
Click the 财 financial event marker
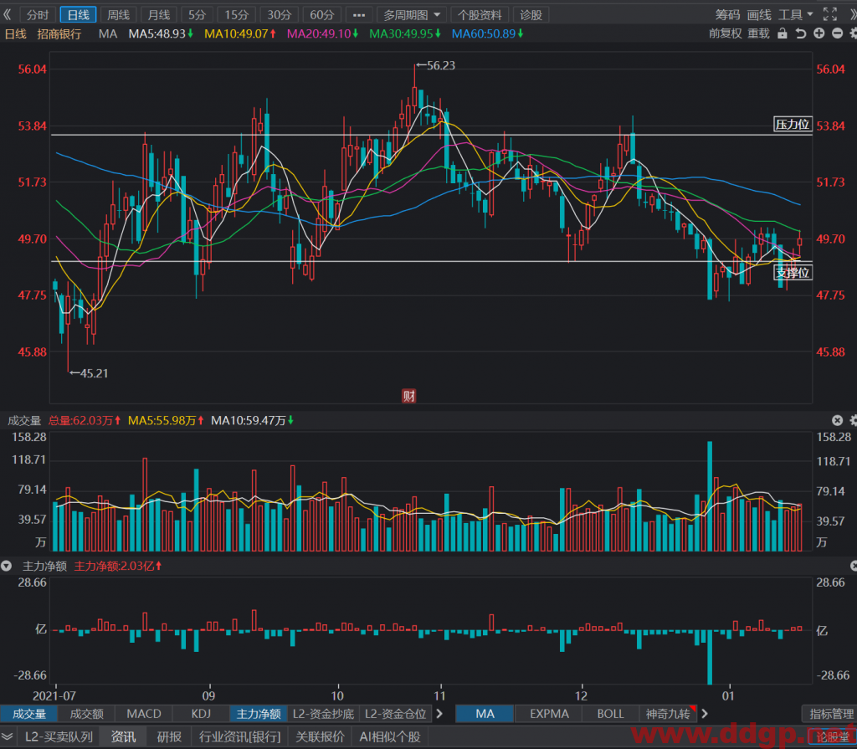[408, 396]
